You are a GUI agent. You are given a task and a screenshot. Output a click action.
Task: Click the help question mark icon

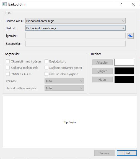[x=121, y=4]
